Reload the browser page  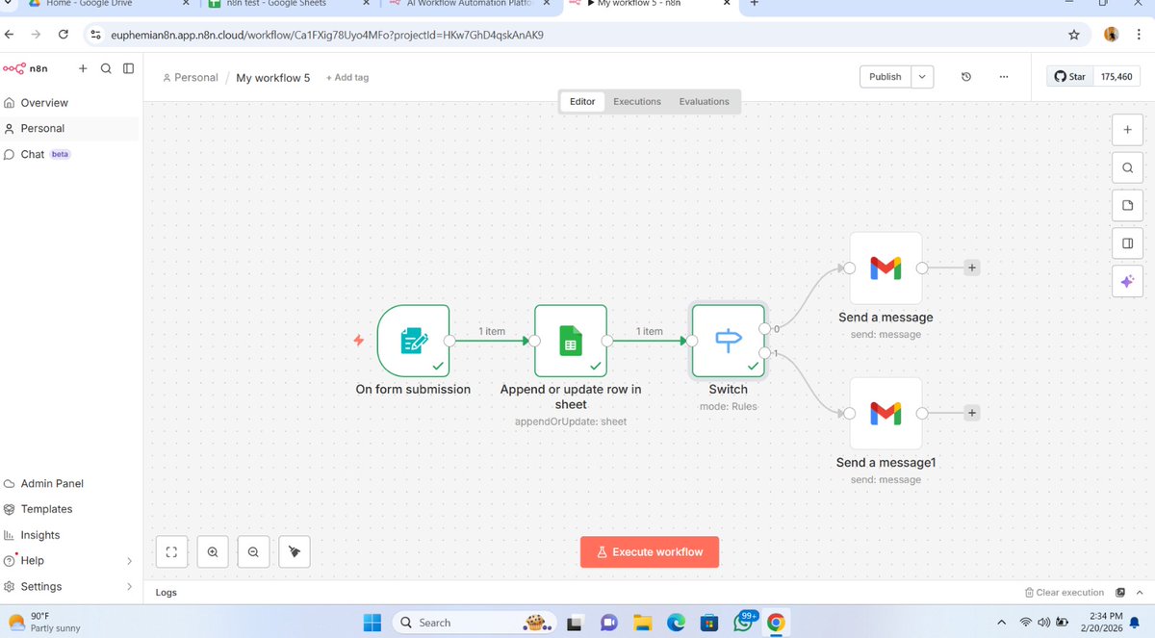point(63,35)
